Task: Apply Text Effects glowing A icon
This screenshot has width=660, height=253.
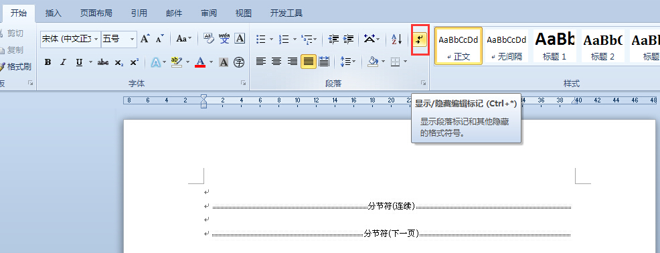Action: [156, 62]
